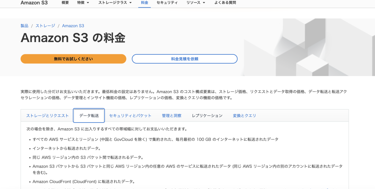Follow the ストレージ breadcrumb link
The height and width of the screenshot is (189, 375).
click(45, 26)
